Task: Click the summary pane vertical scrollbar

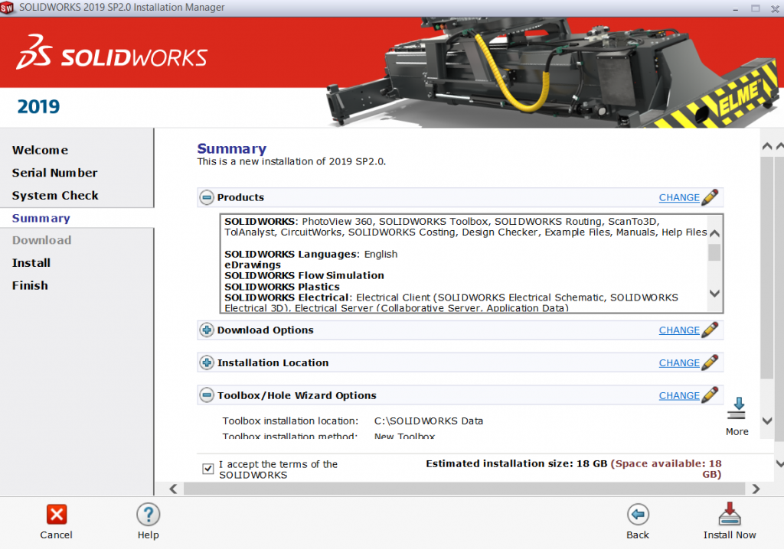Action: coord(767,268)
